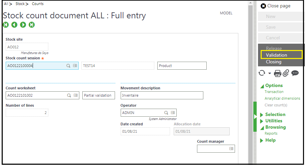Open selection list icon for Stock count session
The height and width of the screenshot is (165, 305).
click(x=75, y=66)
